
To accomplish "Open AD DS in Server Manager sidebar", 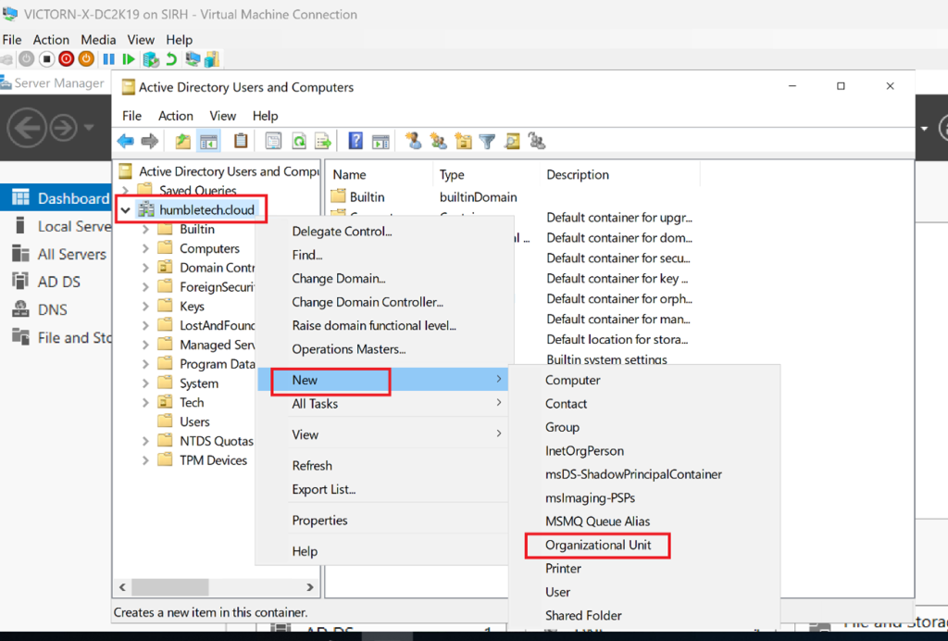I will [58, 282].
